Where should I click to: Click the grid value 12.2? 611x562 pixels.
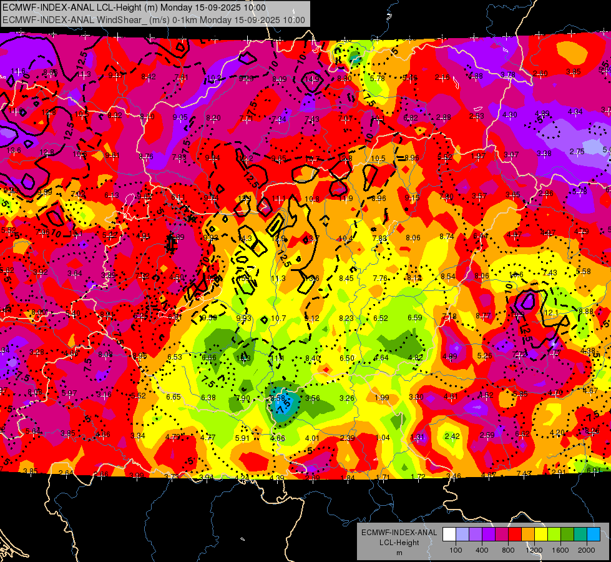[x=247, y=158]
